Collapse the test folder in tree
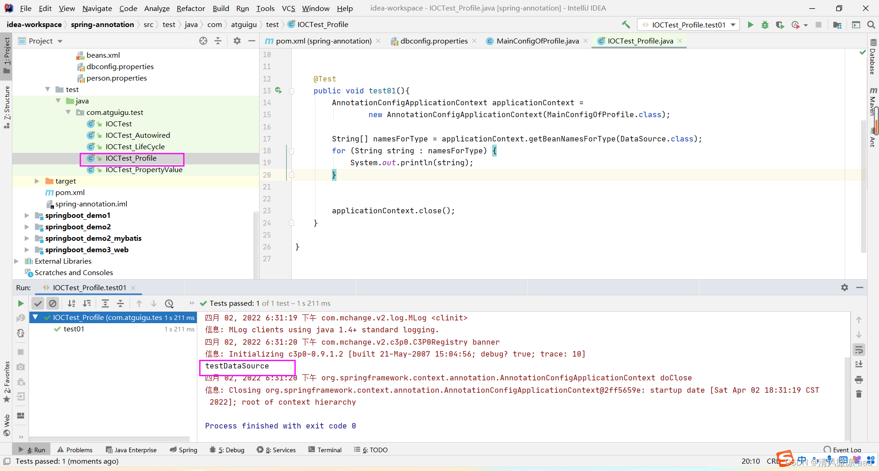Image resolution: width=879 pixels, height=471 pixels. point(48,89)
